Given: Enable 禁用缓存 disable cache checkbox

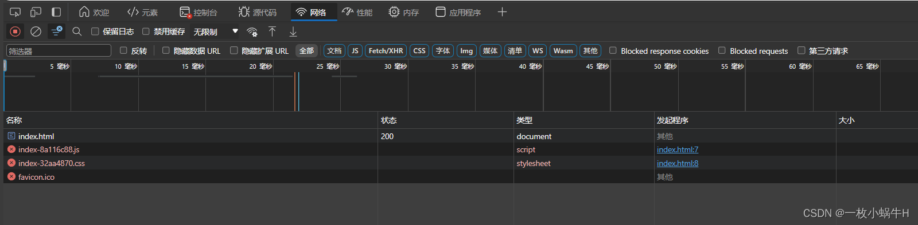Looking at the screenshot, I should click(x=146, y=31).
